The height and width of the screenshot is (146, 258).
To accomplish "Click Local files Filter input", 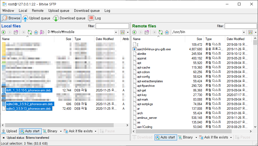I will pyautogui.click(x=112, y=26).
